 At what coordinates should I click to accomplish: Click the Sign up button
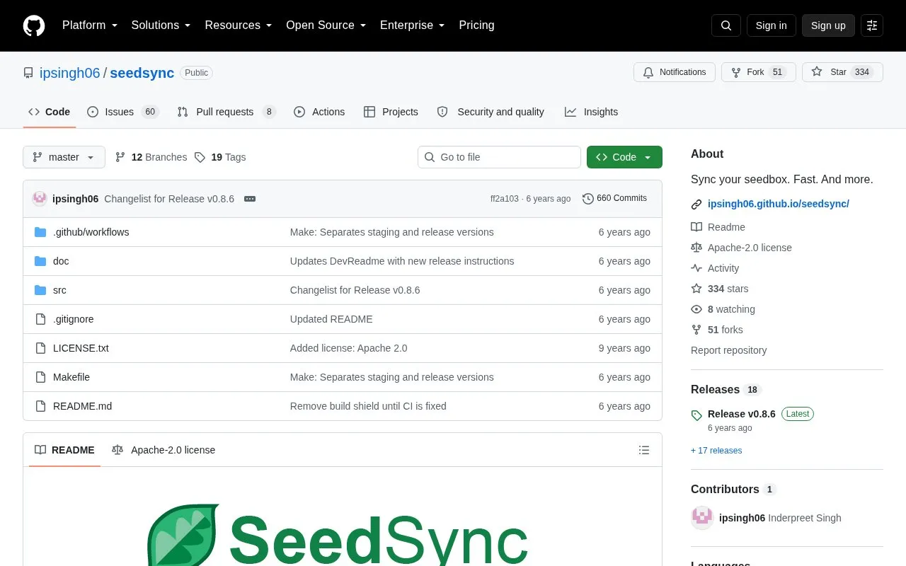828,25
